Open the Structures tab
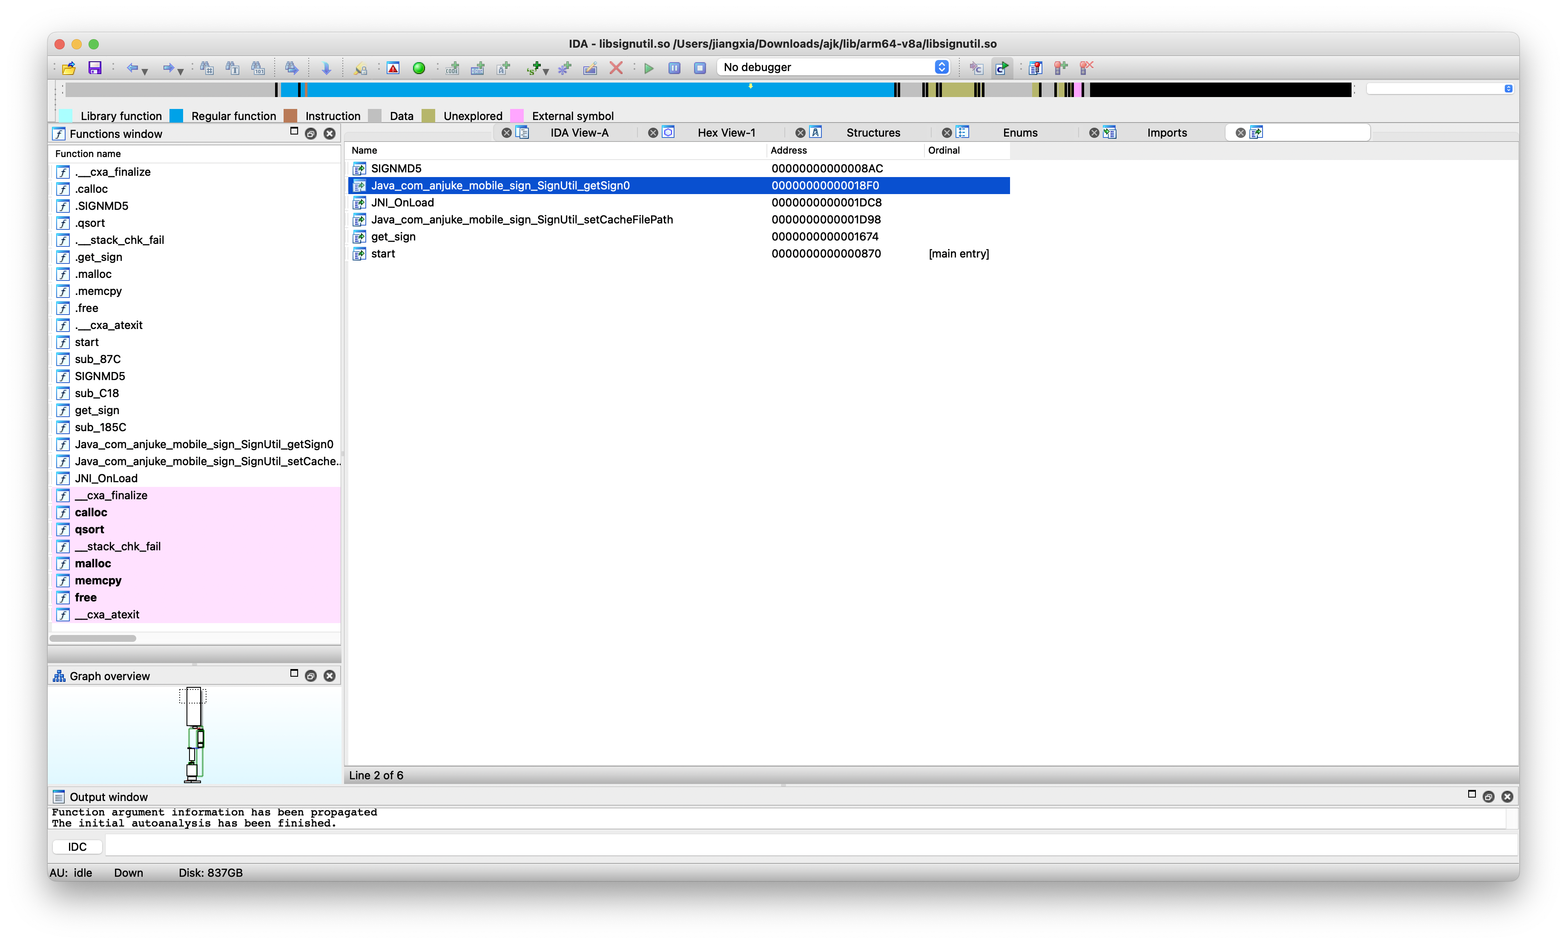Image resolution: width=1567 pixels, height=944 pixels. (x=873, y=133)
